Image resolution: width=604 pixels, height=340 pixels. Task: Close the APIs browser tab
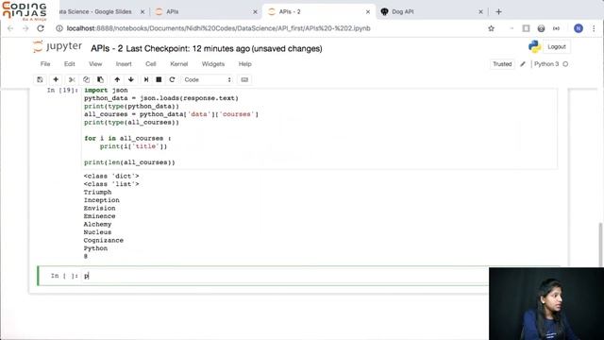(255, 12)
